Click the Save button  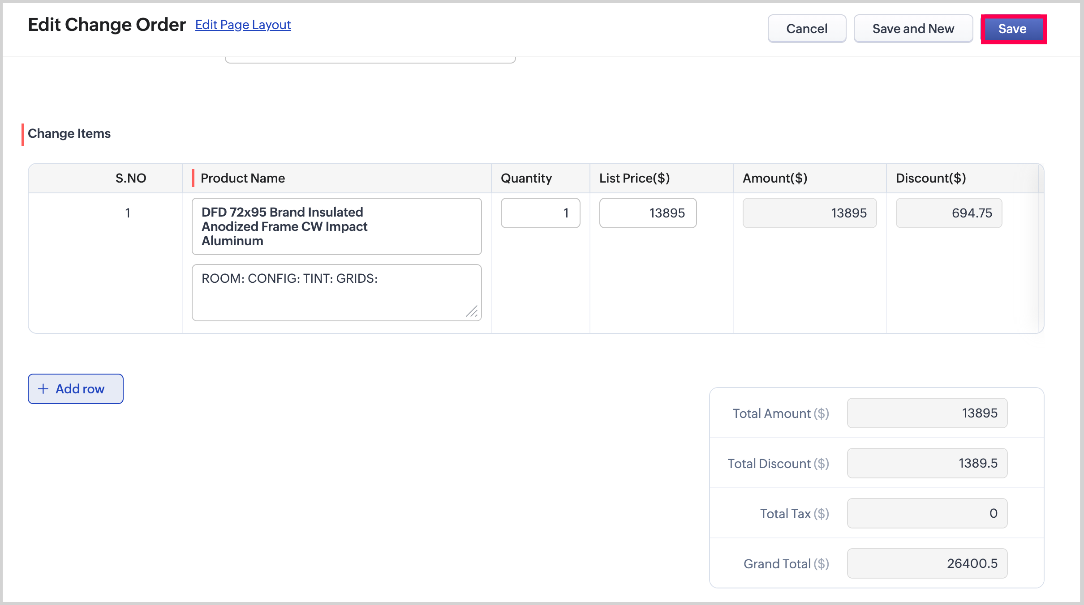[x=1012, y=29]
